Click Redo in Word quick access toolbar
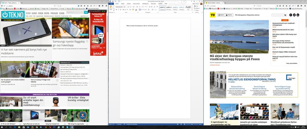This screenshot has width=307, height=129. [x=119, y=1]
